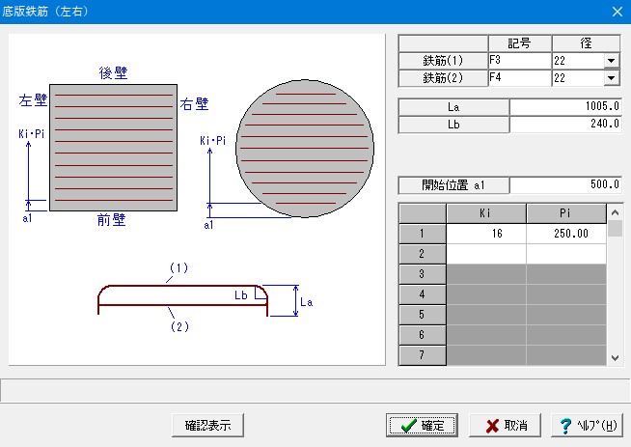
Task: Click the (2) rebar label in diagram
Action: pyautogui.click(x=179, y=326)
